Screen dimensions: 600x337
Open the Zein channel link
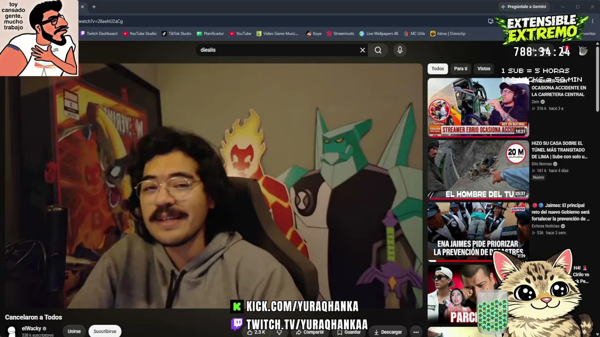535,102
